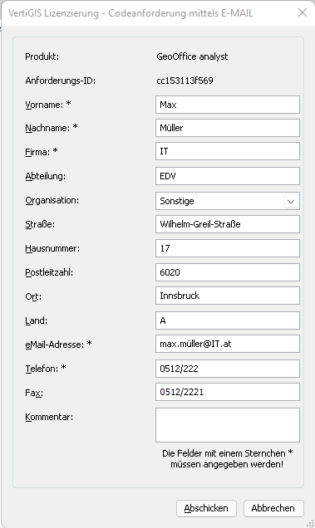
Task: Submit the form with Abschicken
Action: [x=206, y=508]
